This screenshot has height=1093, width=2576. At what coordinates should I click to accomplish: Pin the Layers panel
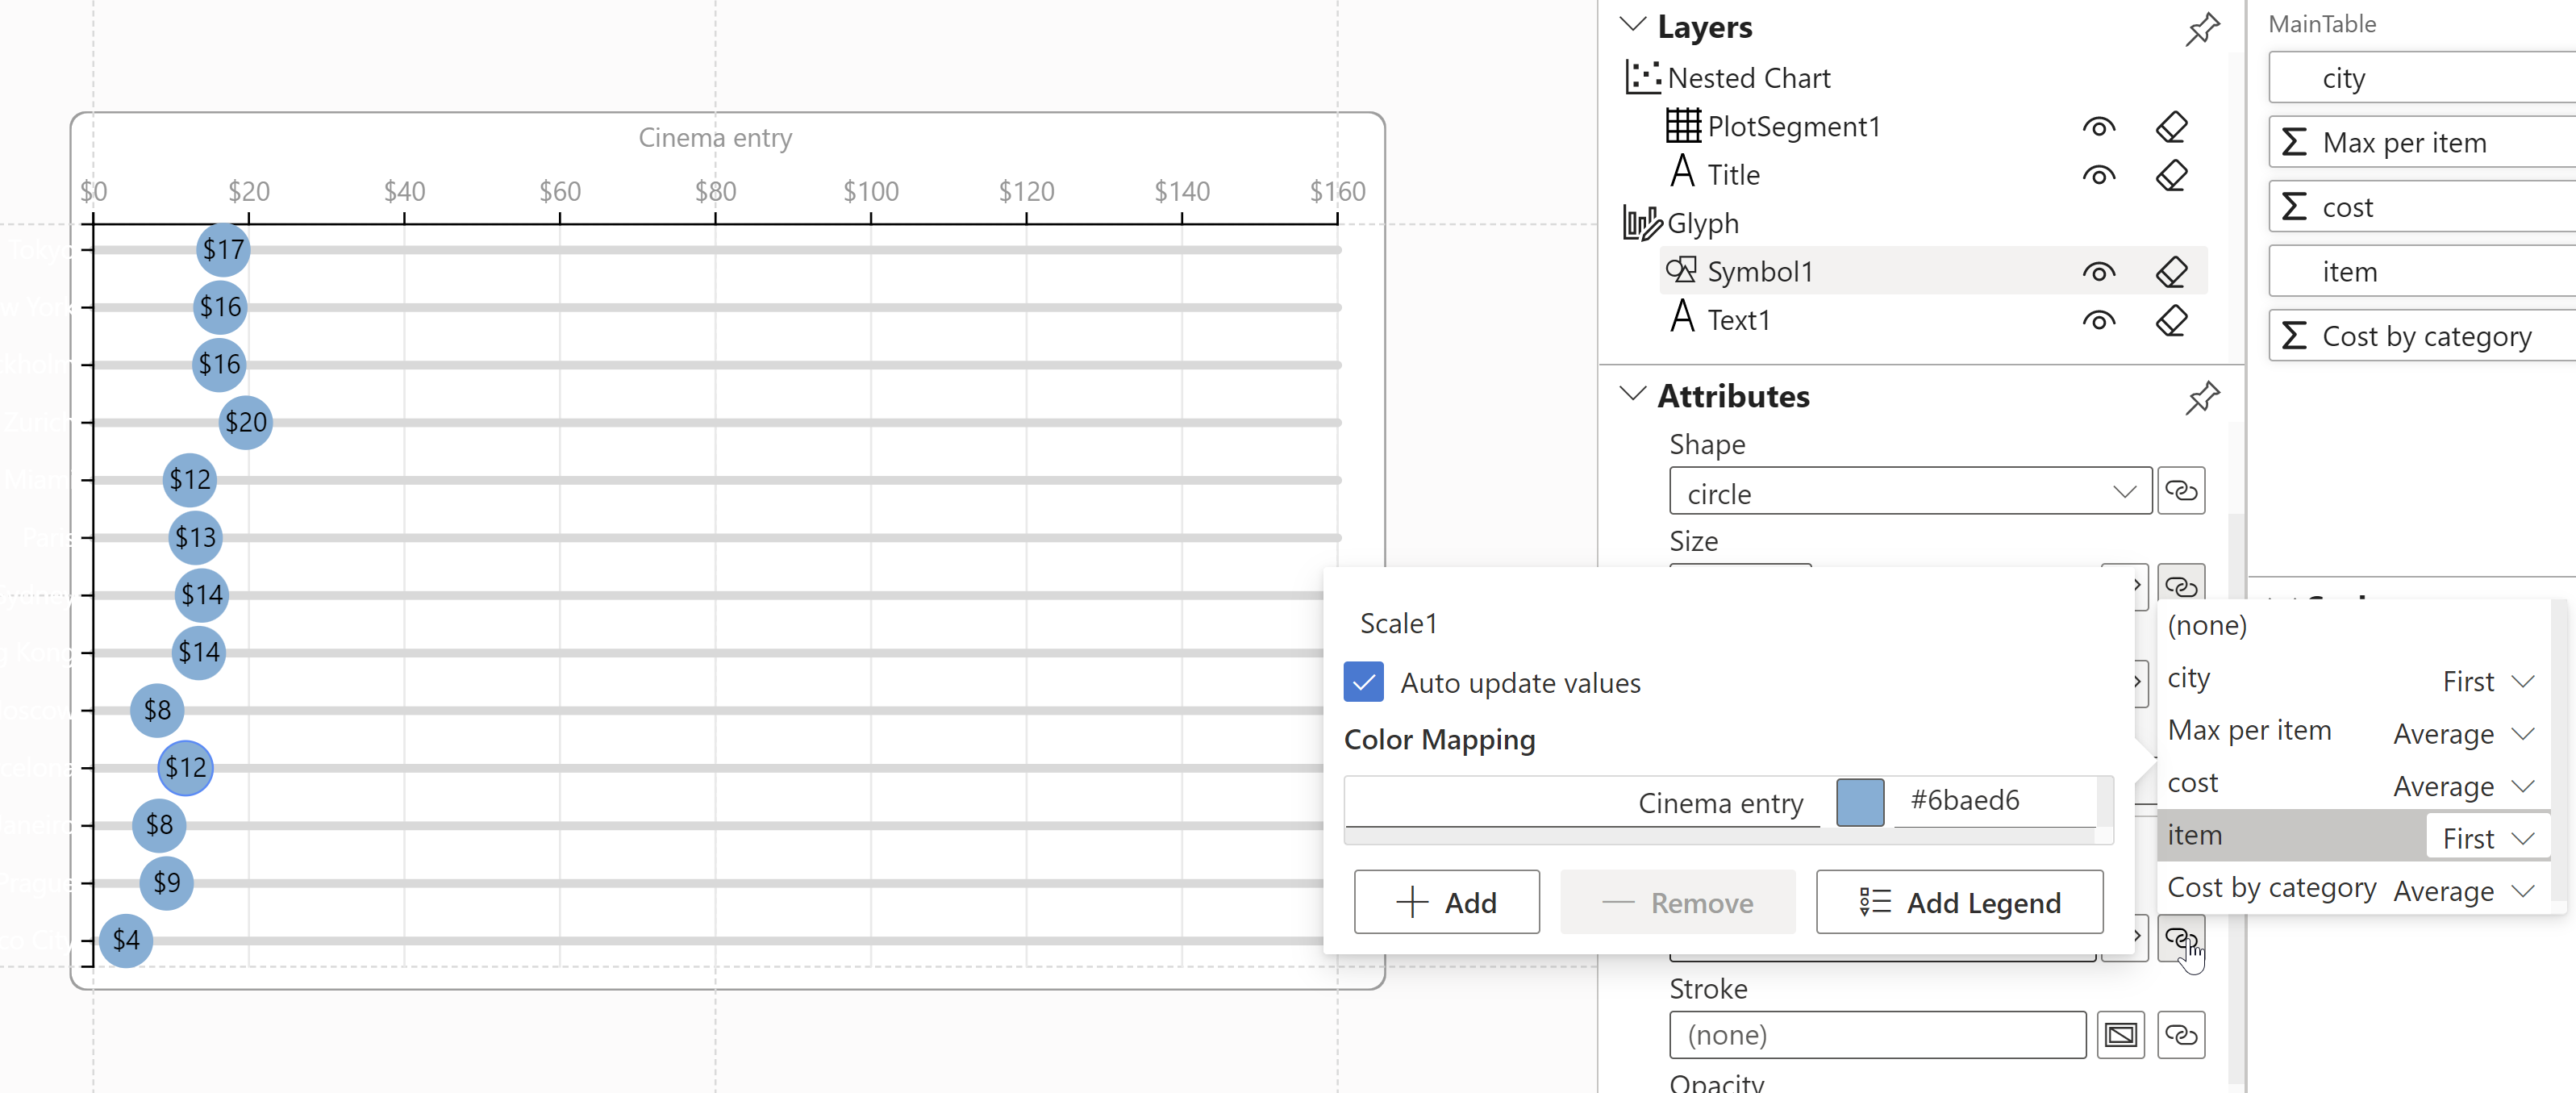point(2203,30)
